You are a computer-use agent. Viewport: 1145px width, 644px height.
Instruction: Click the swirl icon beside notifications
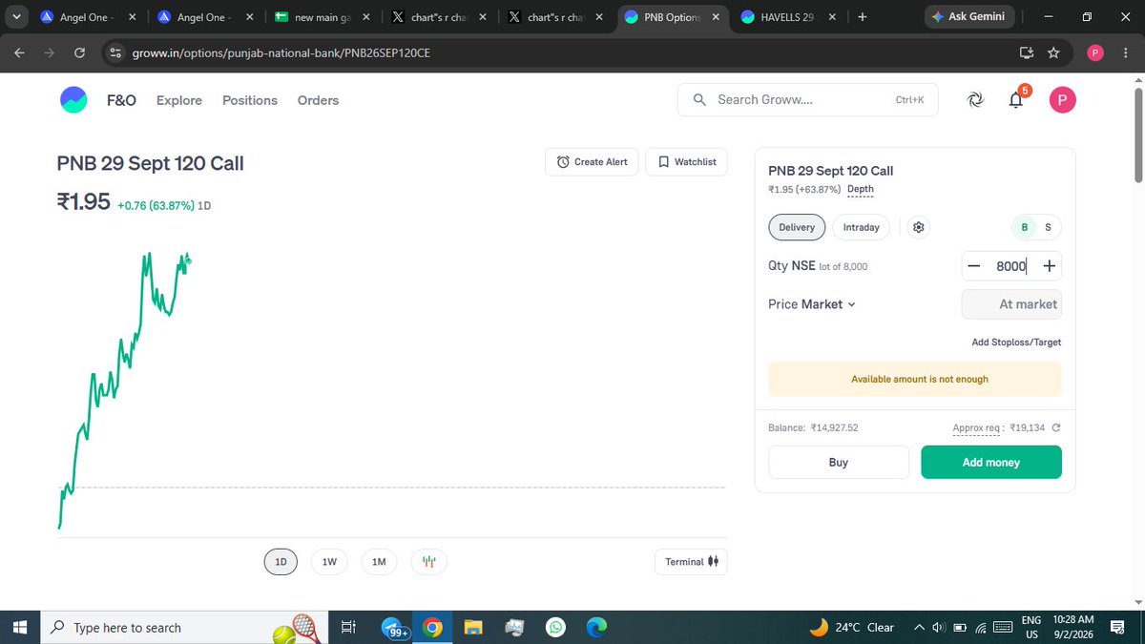[x=974, y=100]
